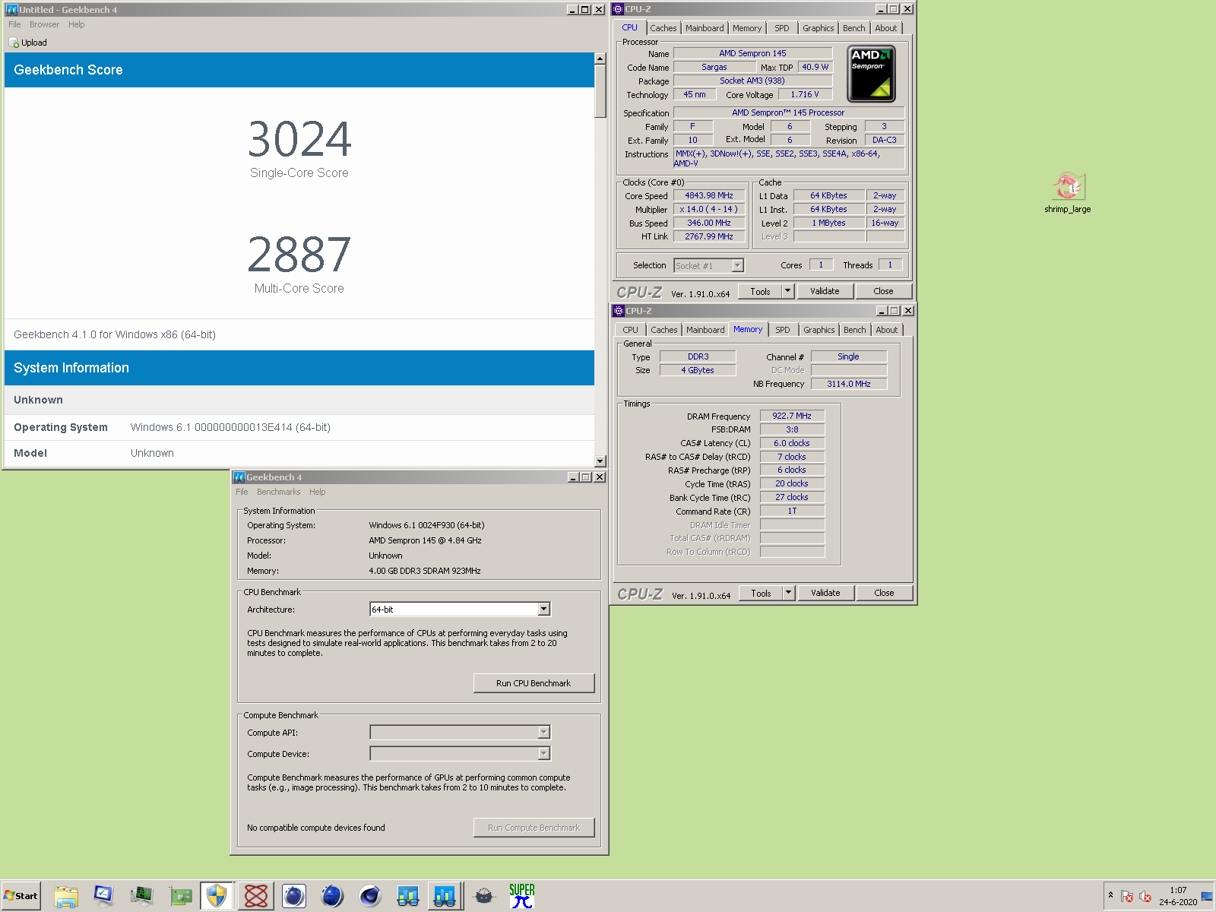
Task: Click the framed blue sphere taskbar icon
Action: pyautogui.click(x=294, y=896)
